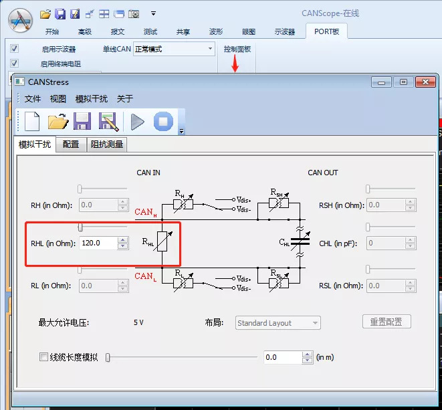Viewport: 442px width, 410px height.
Task: Click the new file icon in CANStress toolbar
Action: [32, 121]
